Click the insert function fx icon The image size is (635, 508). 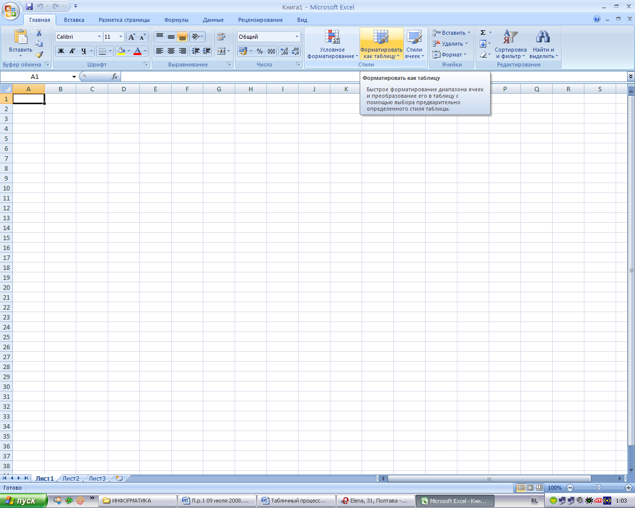(115, 76)
